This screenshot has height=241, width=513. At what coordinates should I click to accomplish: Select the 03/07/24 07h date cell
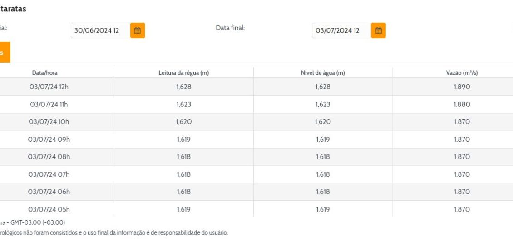click(49, 174)
